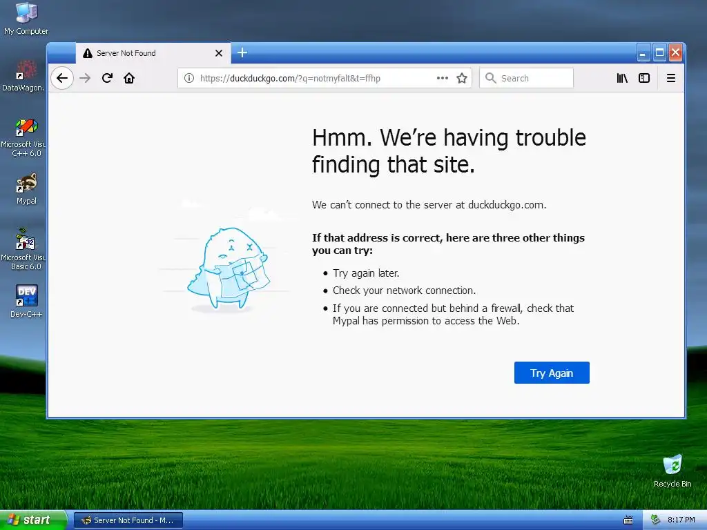
Task: Click the system tray network icon
Action: tap(656, 520)
